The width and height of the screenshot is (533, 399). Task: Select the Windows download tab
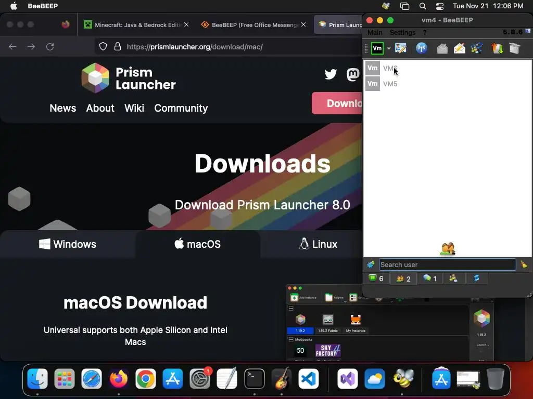point(68,244)
